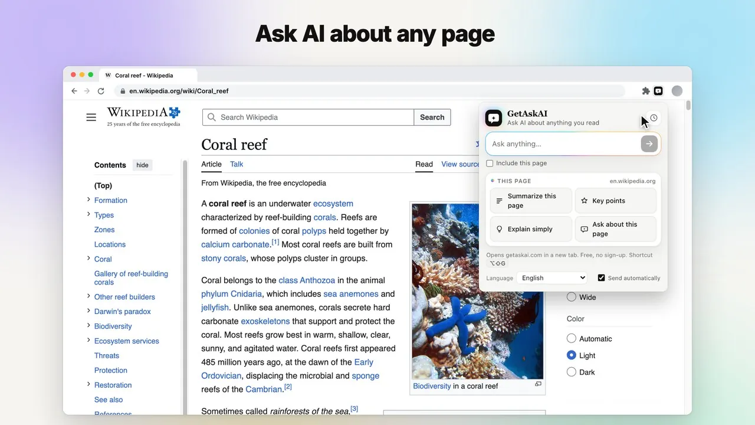
Task: Open the Language English dropdown
Action: [552, 278]
